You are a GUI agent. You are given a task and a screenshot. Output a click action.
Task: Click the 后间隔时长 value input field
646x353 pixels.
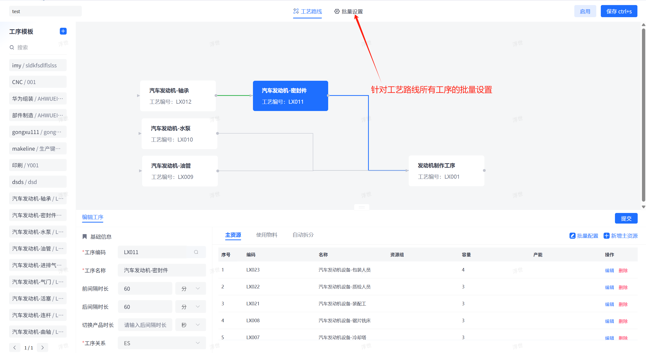tap(145, 307)
